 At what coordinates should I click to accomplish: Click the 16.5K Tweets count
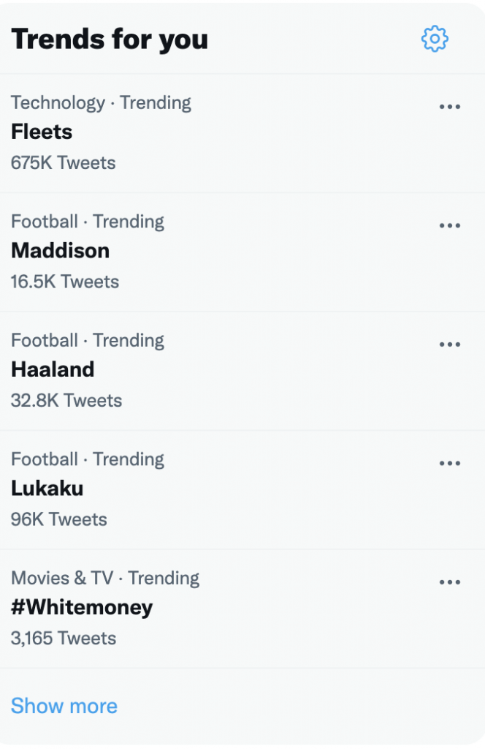(x=64, y=282)
